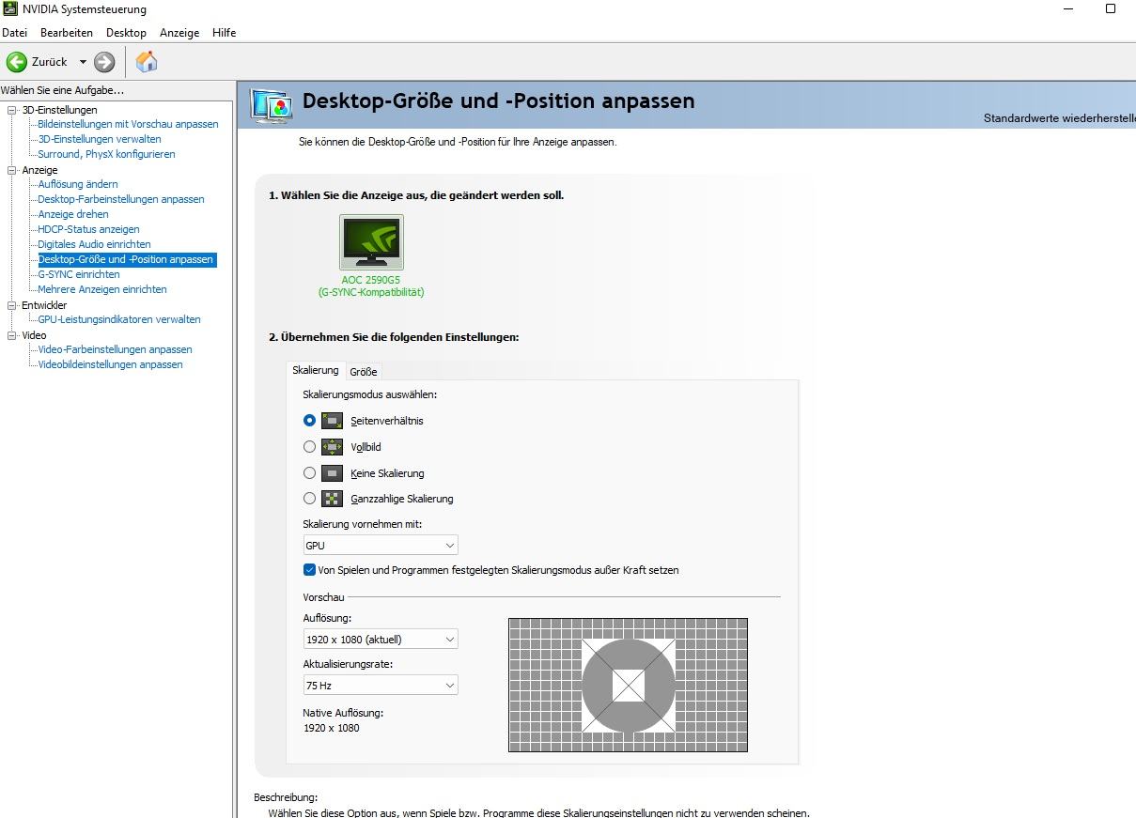
Task: Click the Beschreibung label
Action: click(286, 797)
